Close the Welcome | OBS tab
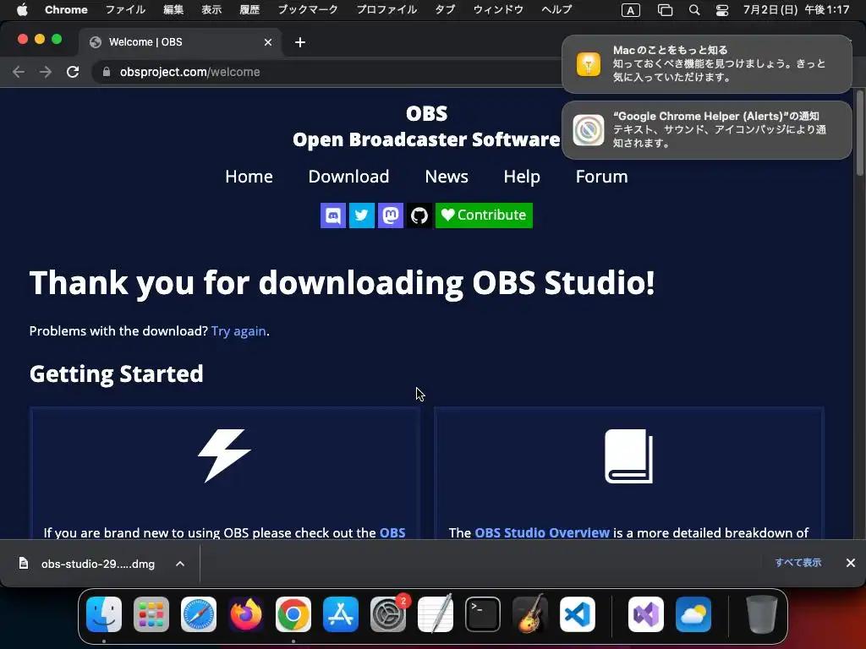866x649 pixels. (268, 42)
